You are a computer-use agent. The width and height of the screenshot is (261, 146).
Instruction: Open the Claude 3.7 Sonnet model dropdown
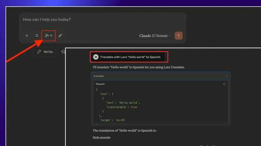[x=155, y=36]
